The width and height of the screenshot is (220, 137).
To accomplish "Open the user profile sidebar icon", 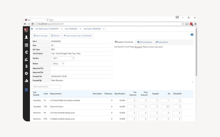I will tap(26, 37).
